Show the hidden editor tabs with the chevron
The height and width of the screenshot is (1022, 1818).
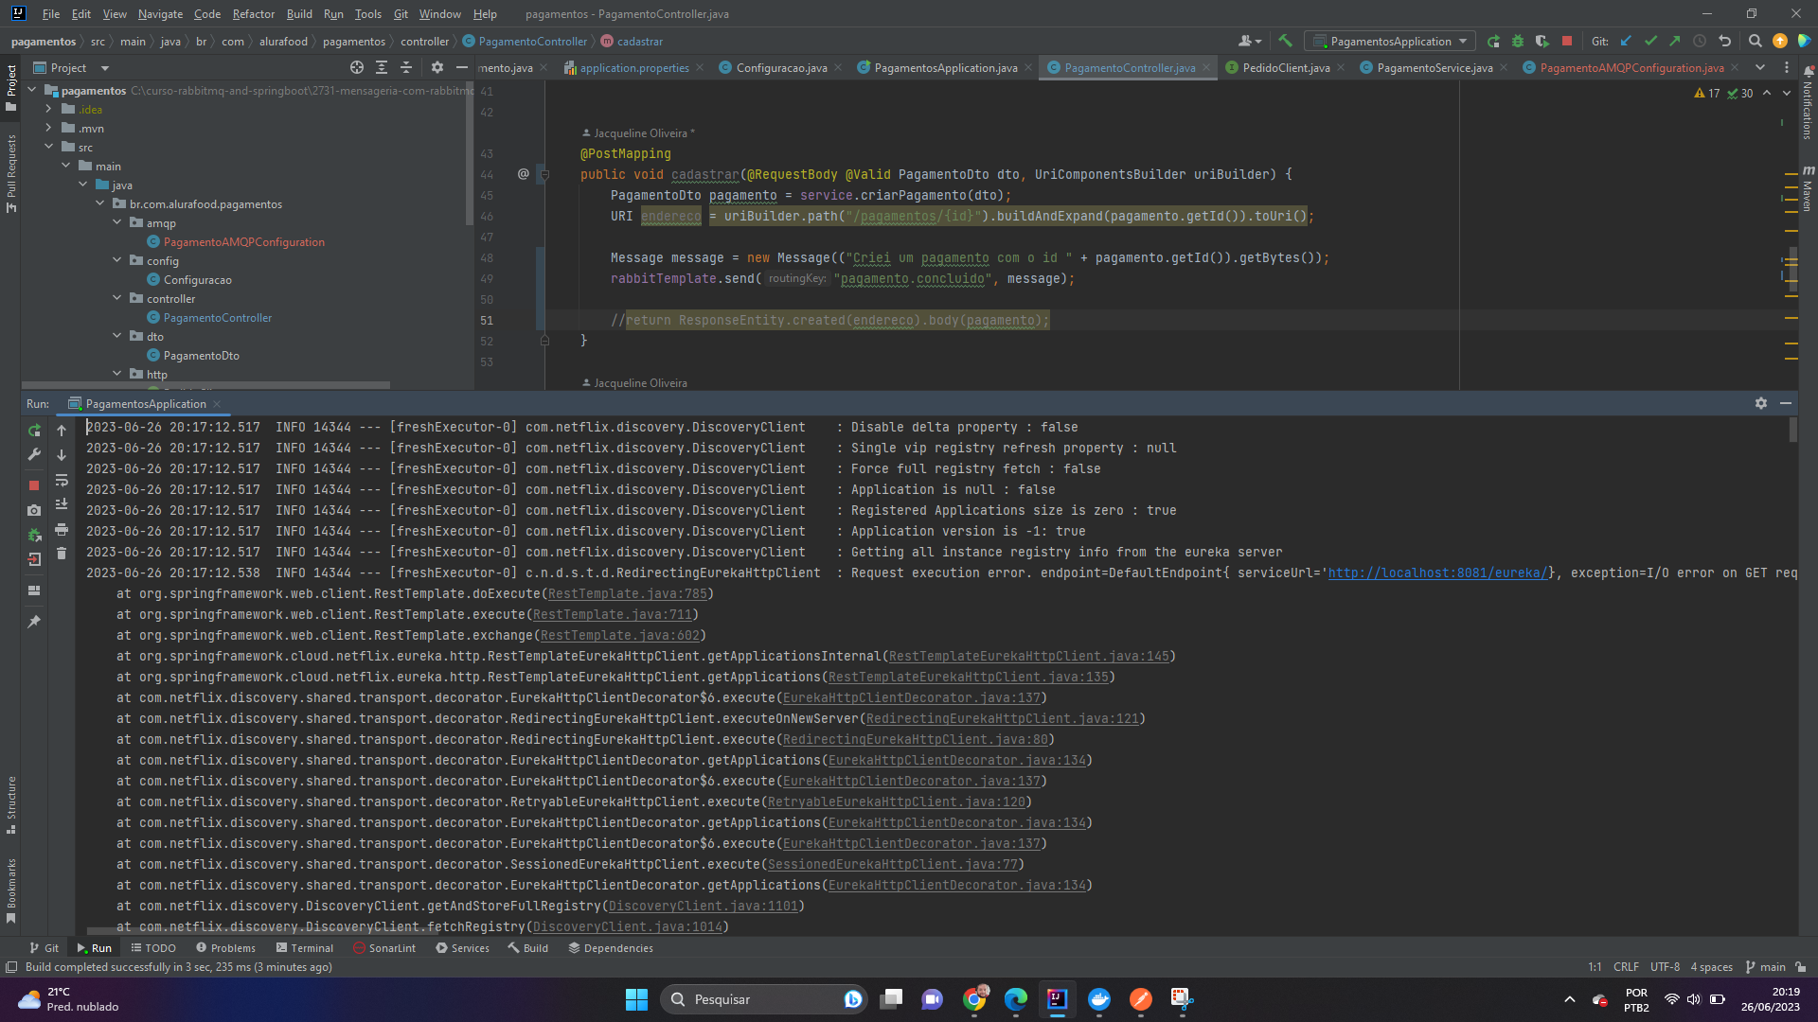coord(1760,67)
